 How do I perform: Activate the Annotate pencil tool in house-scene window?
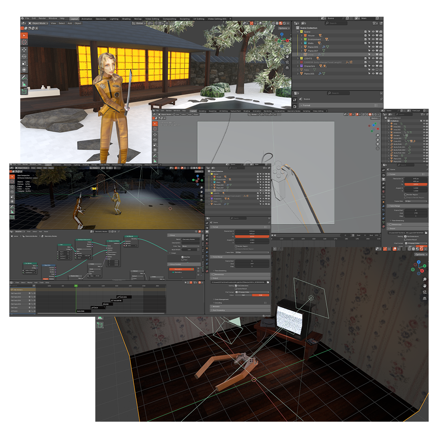point(24,77)
